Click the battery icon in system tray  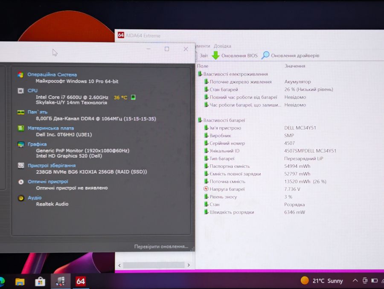(374, 280)
